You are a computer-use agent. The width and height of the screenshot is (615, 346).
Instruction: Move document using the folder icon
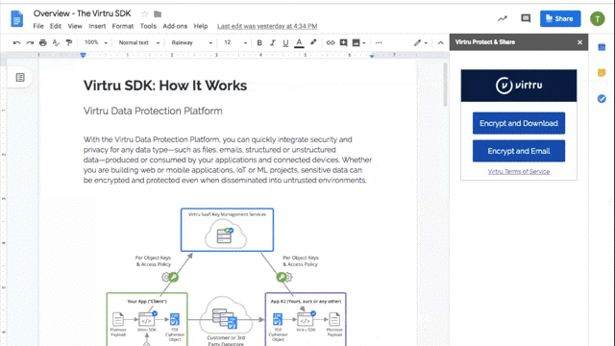pyautogui.click(x=158, y=14)
